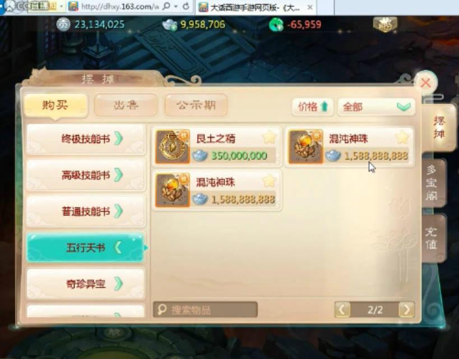
Task: Toggle star on the lower 混沌神珠
Action: point(269,181)
